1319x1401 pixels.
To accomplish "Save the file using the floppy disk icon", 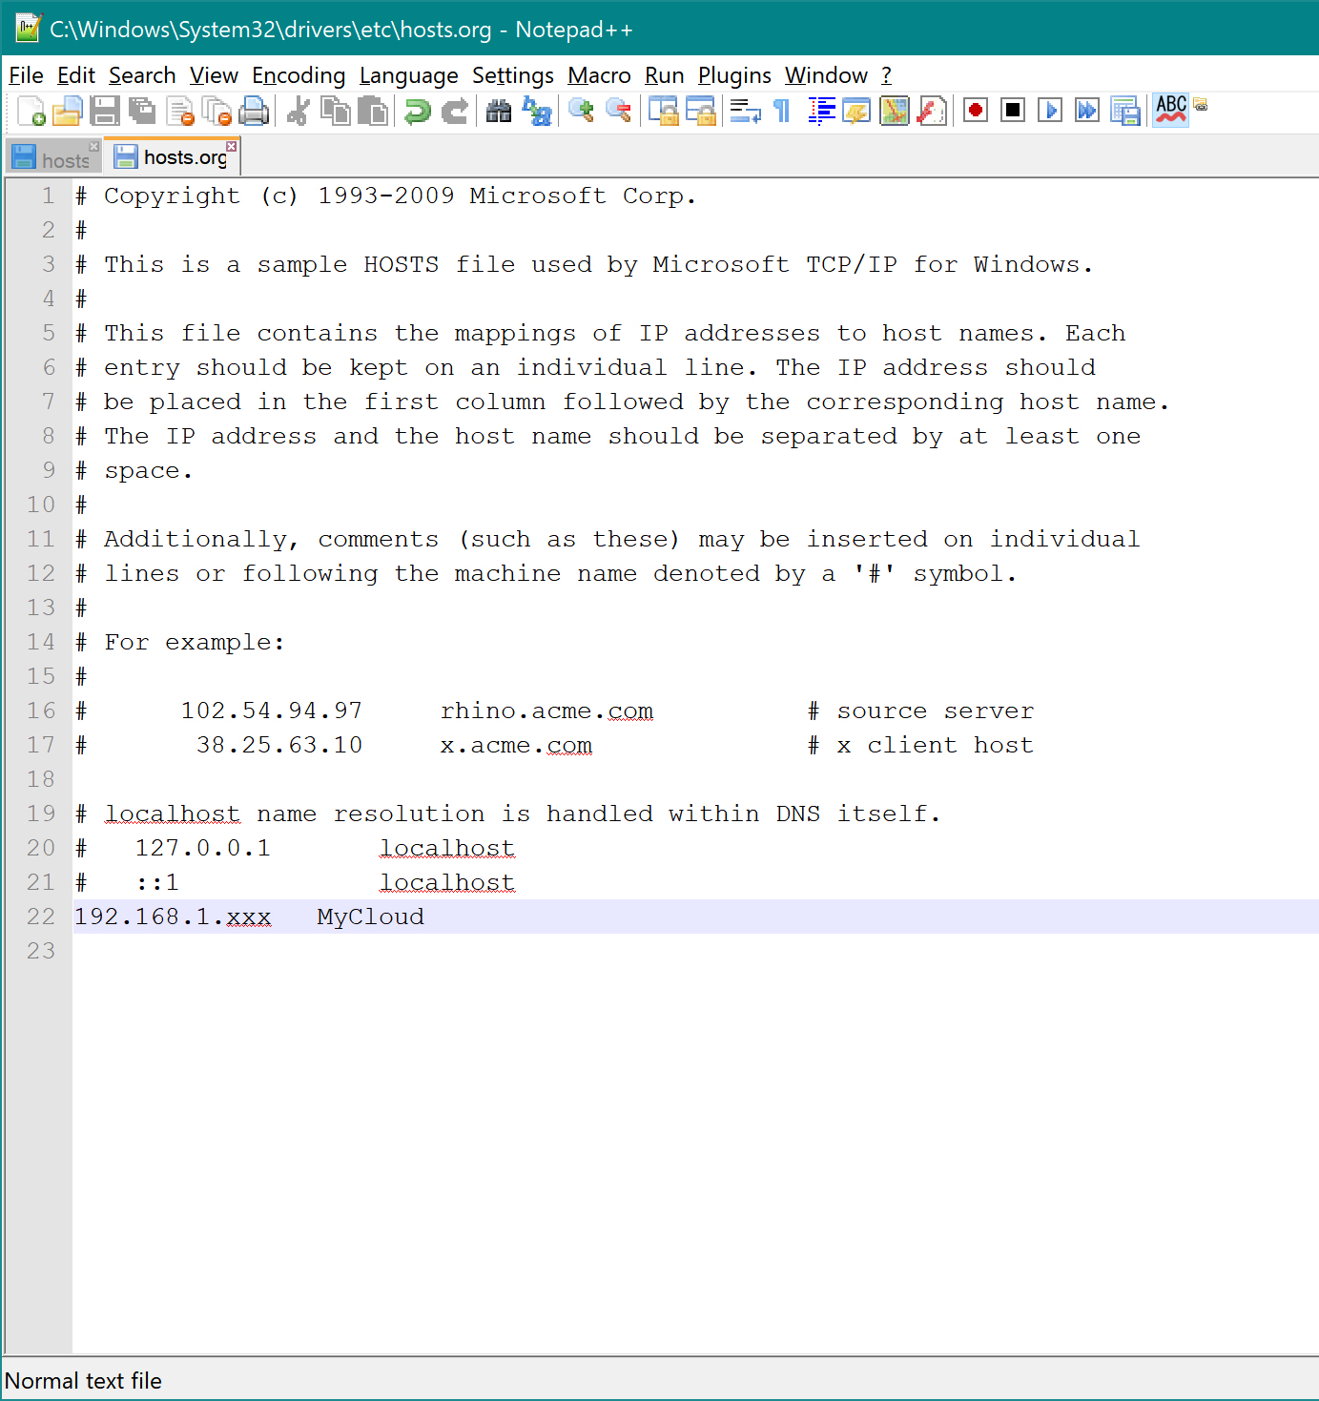I will (x=105, y=112).
